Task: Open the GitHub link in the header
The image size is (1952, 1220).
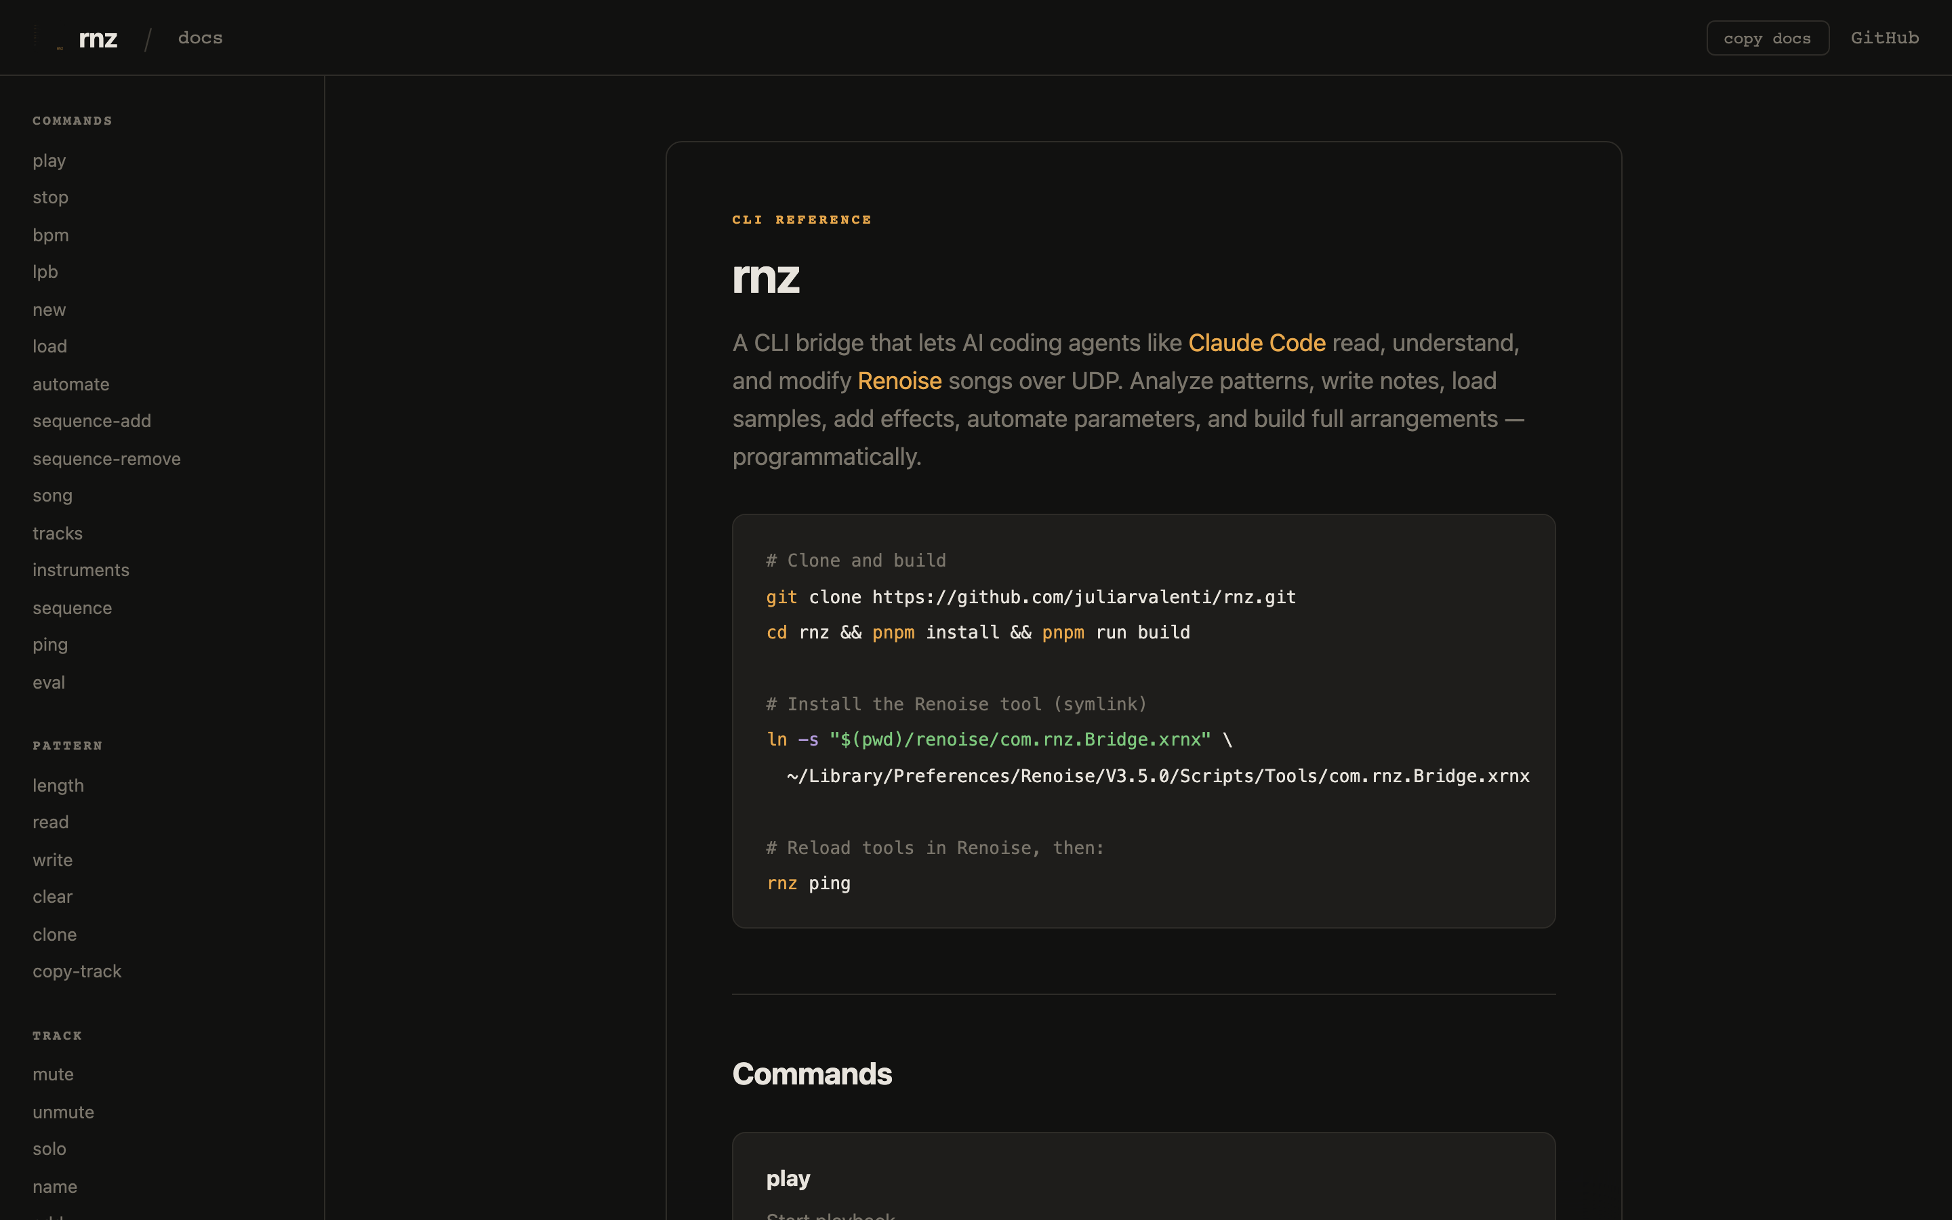Action: coord(1884,38)
